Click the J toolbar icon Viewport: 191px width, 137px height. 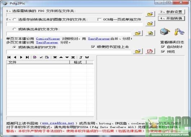point(81,57)
